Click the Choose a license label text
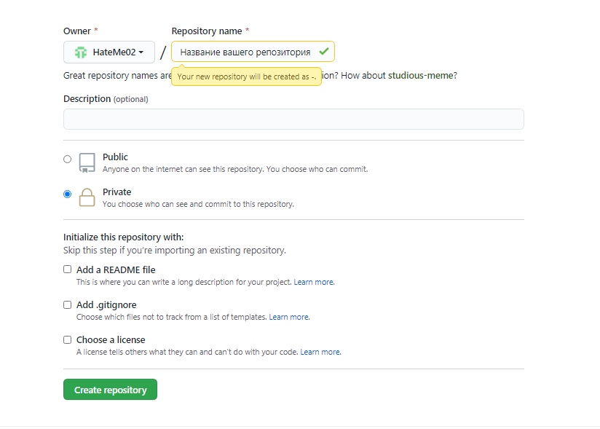 pos(111,339)
